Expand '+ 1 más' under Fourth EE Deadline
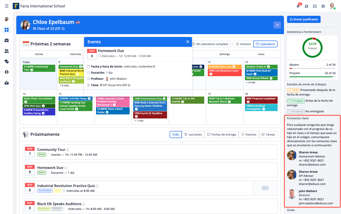Image resolution: width=341 pixels, height=214 pixels. pos(139,121)
